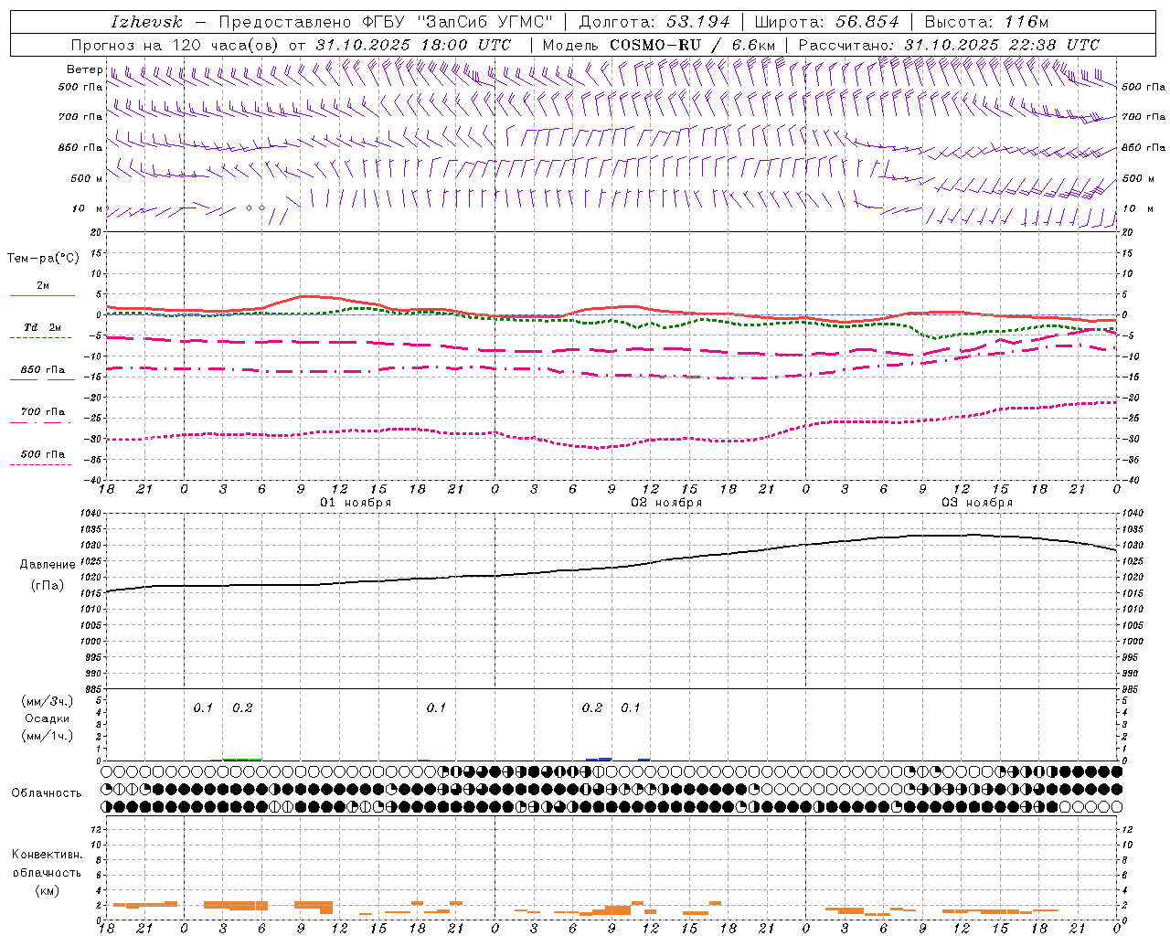Click the "Высота: 116м" header field
1170x936 pixels.
986,22
